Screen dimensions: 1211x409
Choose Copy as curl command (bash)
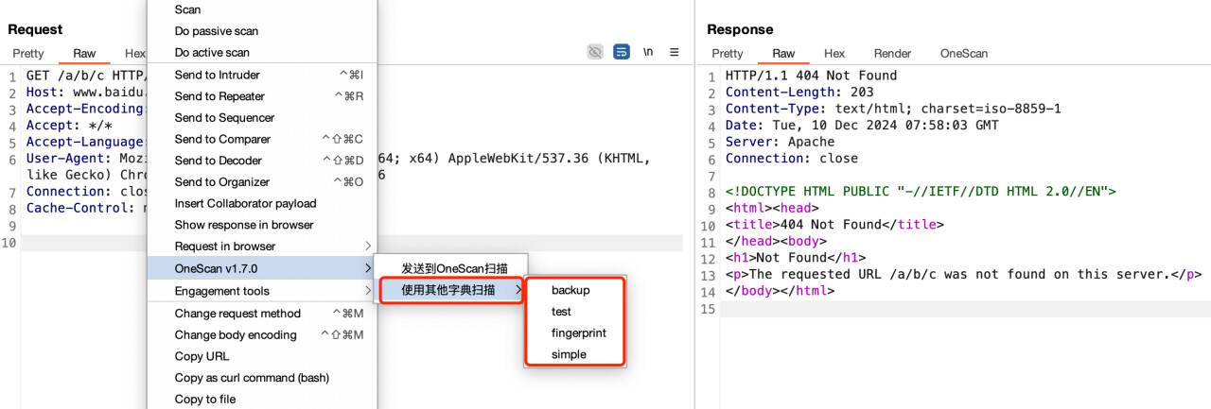coord(252,378)
